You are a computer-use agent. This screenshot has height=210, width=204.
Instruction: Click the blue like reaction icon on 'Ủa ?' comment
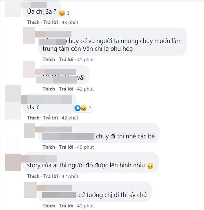[x=77, y=108]
